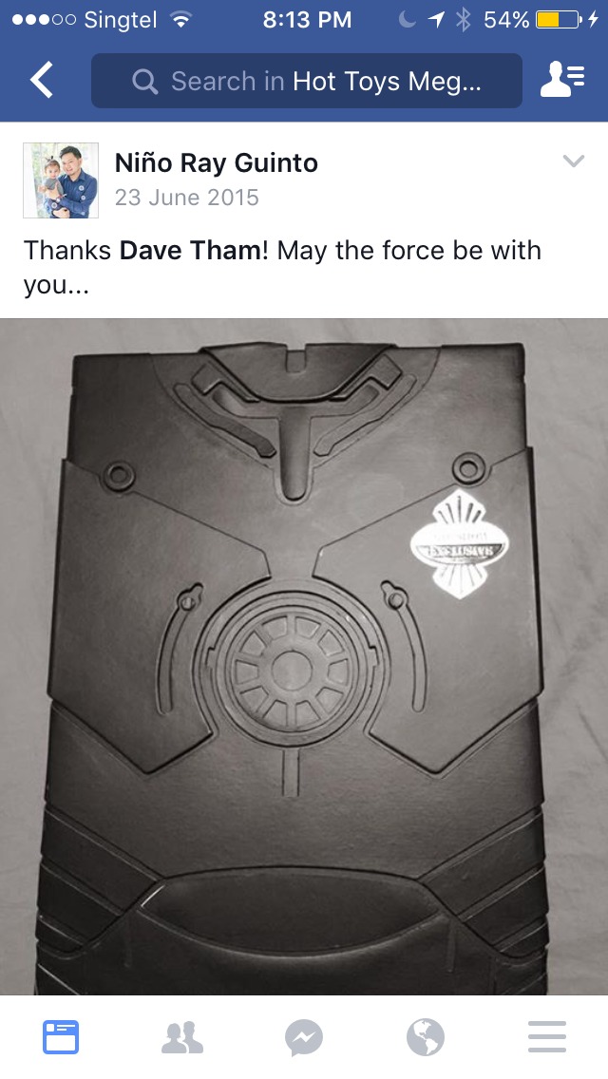Tap the Bluetooth status icon

[464, 20]
